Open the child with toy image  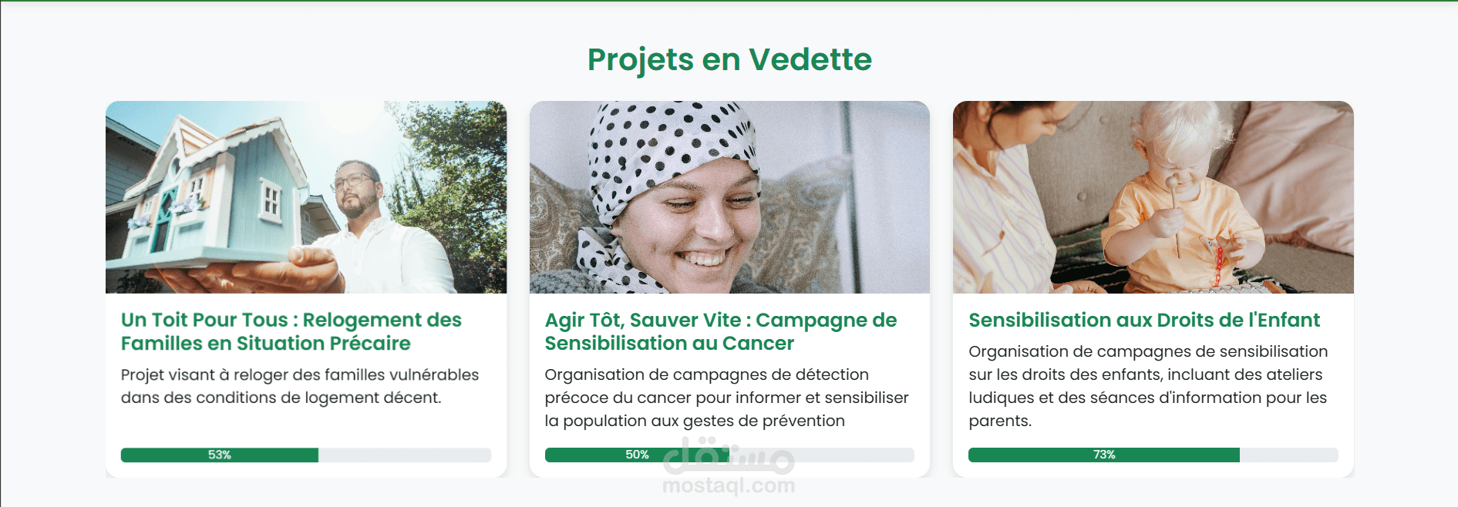click(1153, 197)
